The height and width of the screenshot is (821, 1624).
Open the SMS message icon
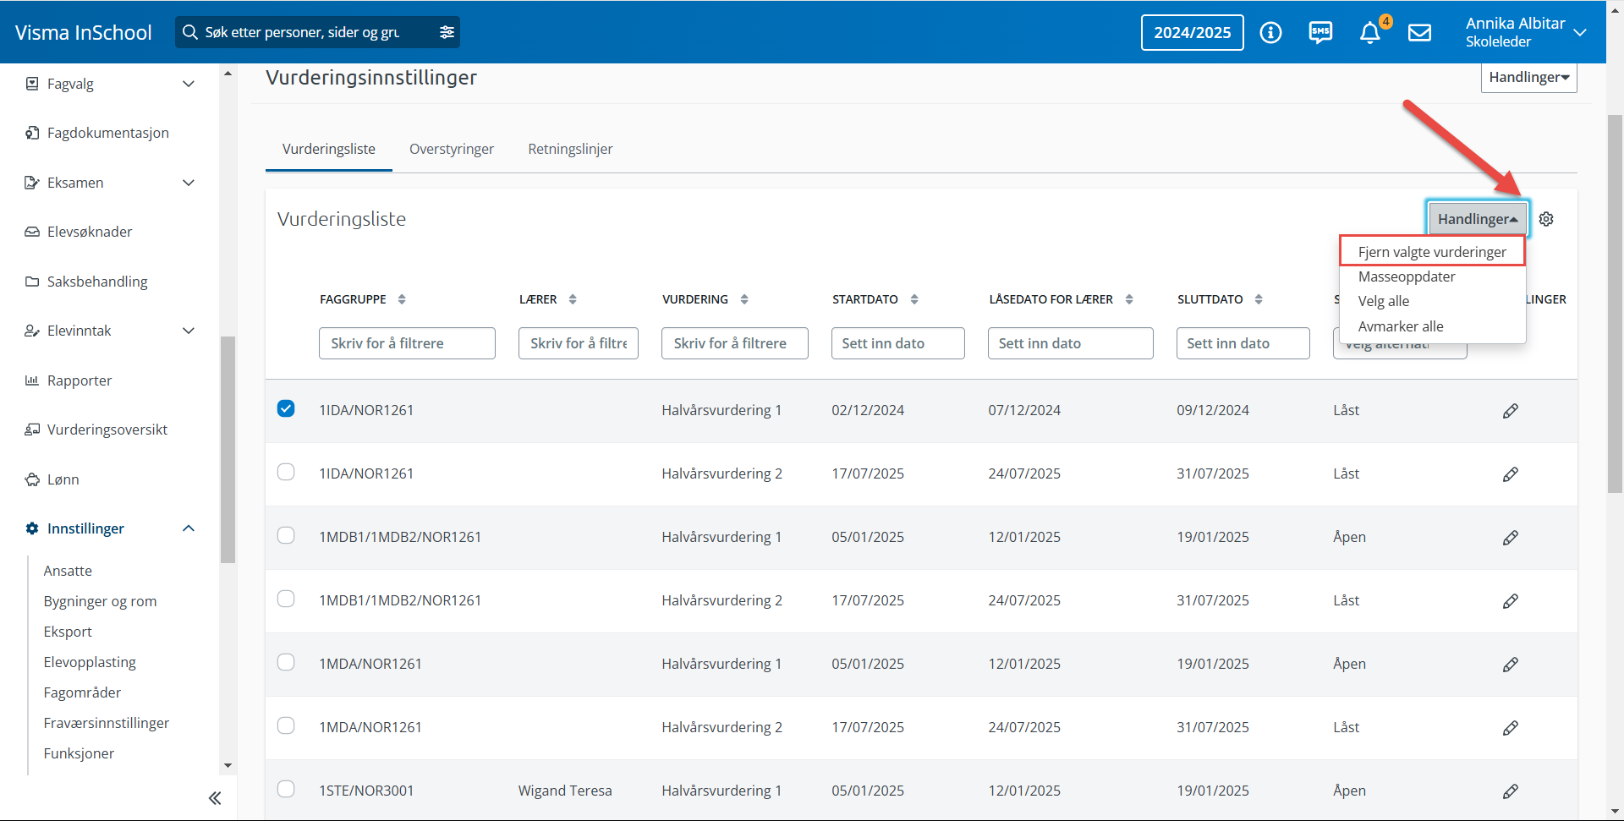1319,32
